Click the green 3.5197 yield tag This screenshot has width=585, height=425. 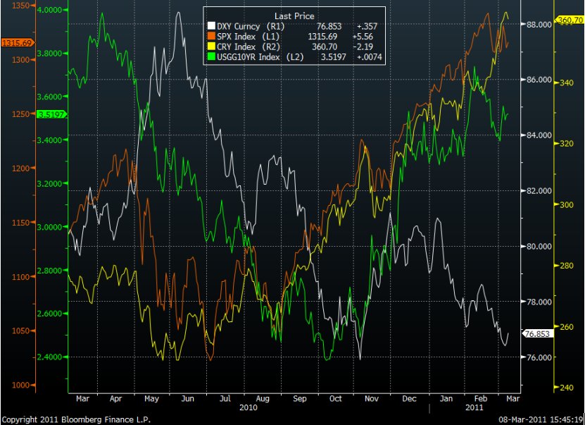coord(51,115)
